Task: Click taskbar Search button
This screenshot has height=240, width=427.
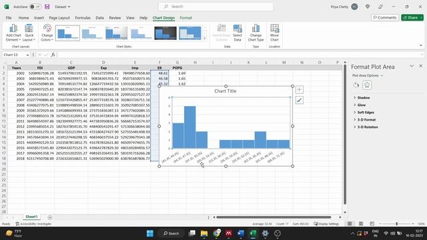Action: click(x=171, y=233)
